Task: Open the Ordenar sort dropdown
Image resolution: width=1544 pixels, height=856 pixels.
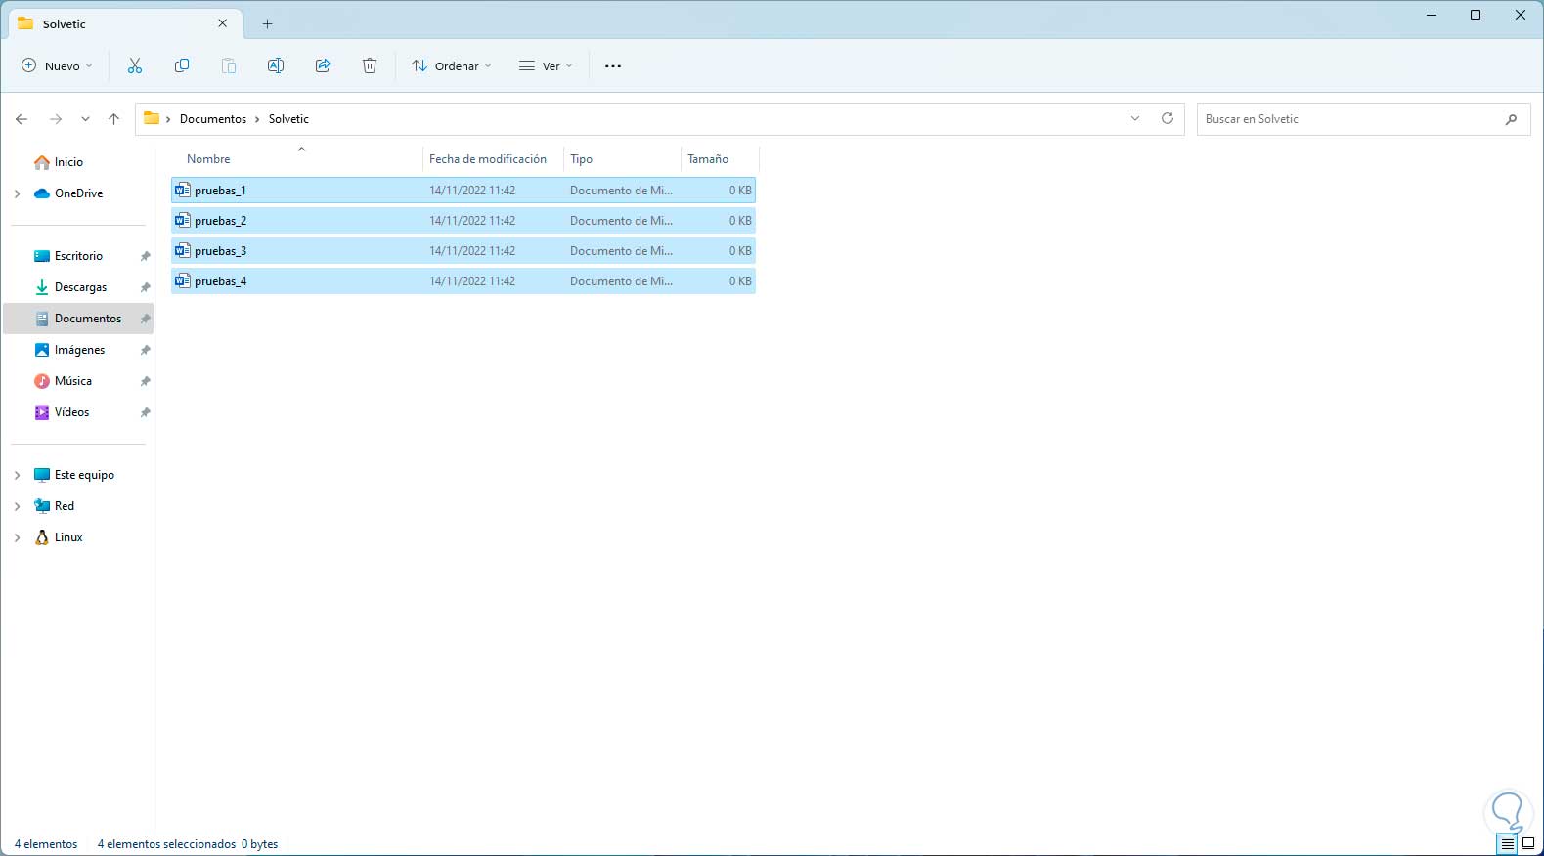Action: coord(452,66)
